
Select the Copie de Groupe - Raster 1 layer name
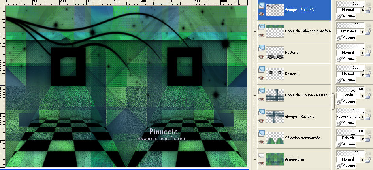point(307,95)
